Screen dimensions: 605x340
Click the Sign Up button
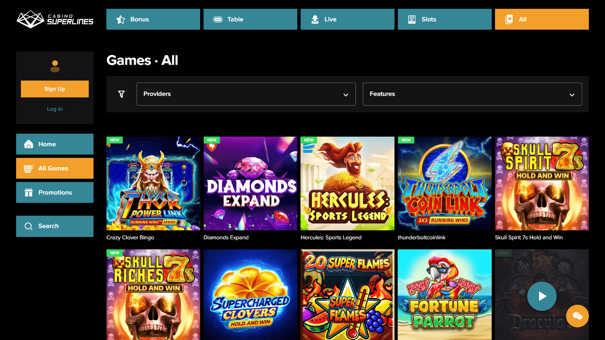click(55, 89)
